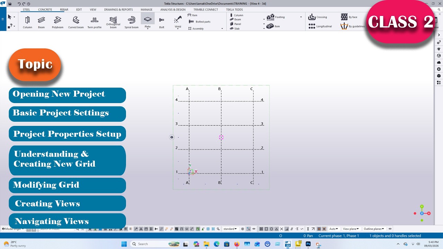Select the Twin profile tool
The image size is (443, 249).
94,22
